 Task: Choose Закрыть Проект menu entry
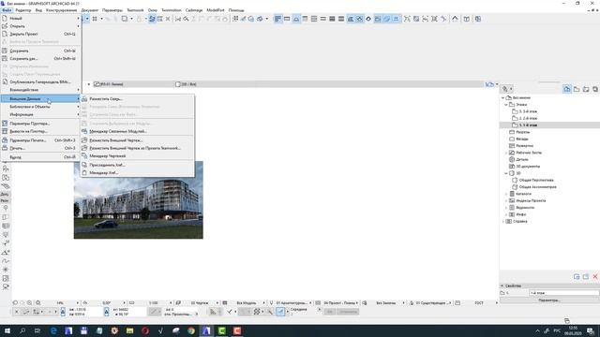click(40, 34)
